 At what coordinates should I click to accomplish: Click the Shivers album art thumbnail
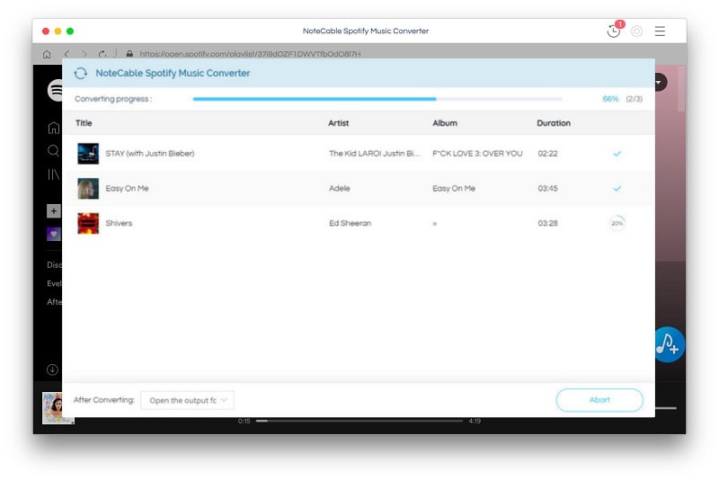[x=88, y=223]
